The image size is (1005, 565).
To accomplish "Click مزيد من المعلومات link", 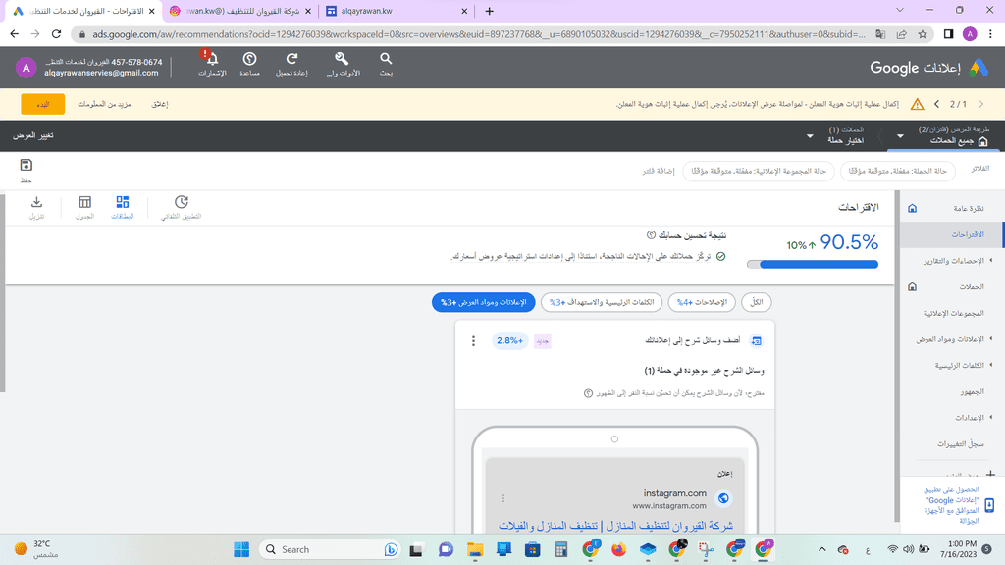I will pos(104,104).
